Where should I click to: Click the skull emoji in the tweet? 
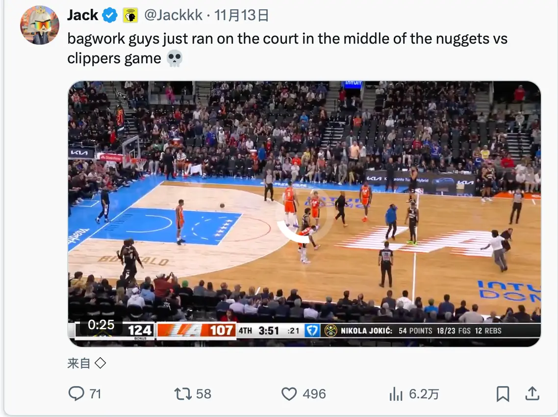[175, 58]
